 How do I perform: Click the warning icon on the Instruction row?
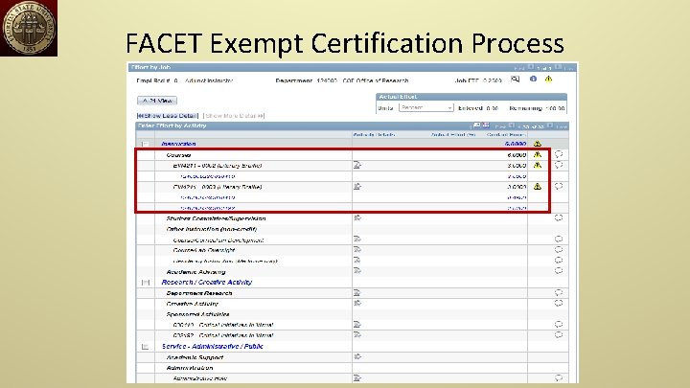[538, 144]
